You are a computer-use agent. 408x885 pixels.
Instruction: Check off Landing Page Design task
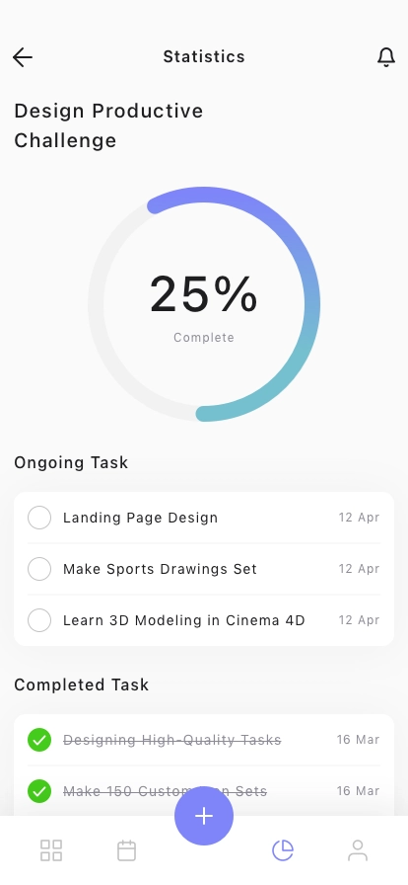[39, 518]
